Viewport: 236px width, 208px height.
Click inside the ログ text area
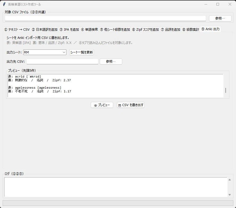tap(116, 187)
